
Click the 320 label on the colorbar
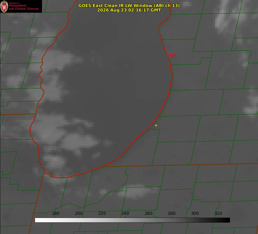218,213
